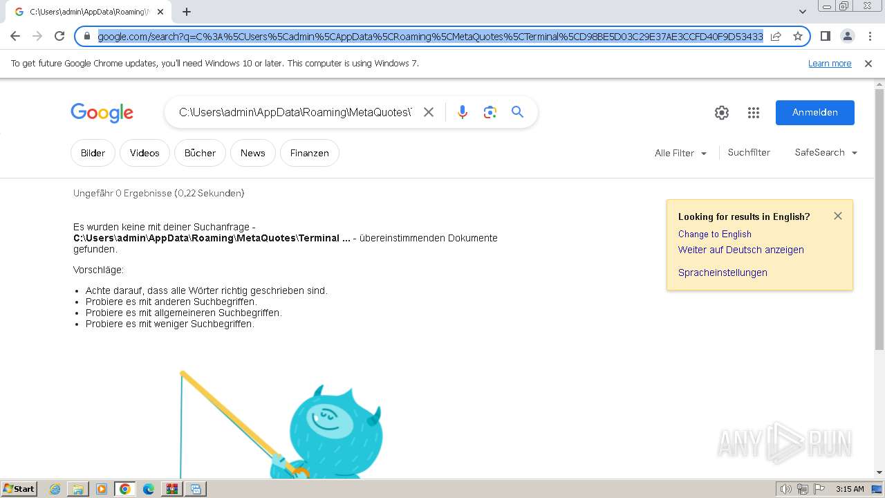Expand the Alle Filter dropdown
885x498 pixels.
click(680, 153)
